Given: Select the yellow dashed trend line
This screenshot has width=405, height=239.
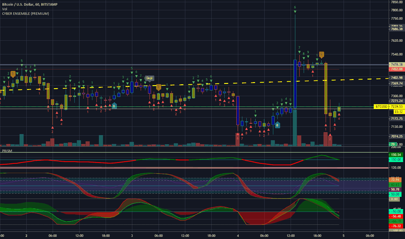Looking at the screenshot, I should tap(194, 84).
